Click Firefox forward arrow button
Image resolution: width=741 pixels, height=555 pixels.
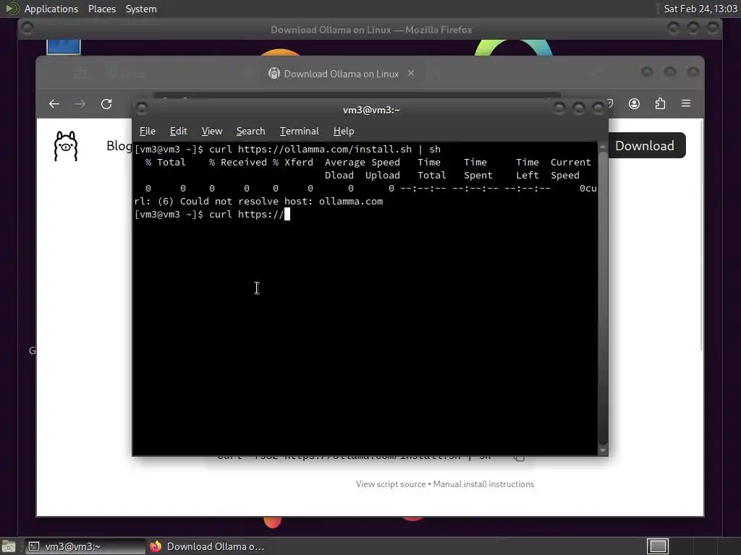point(80,104)
